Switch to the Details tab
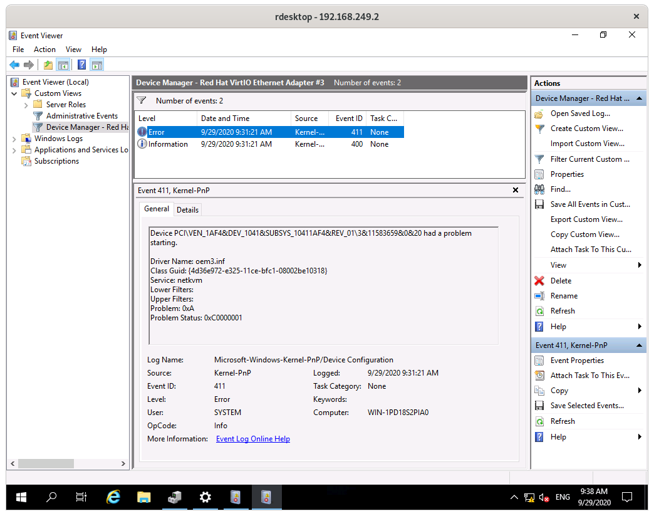Image resolution: width=654 pixels, height=516 pixels. (x=187, y=209)
